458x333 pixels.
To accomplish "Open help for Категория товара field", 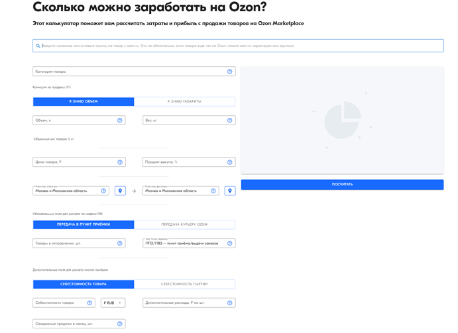I will pos(229,71).
